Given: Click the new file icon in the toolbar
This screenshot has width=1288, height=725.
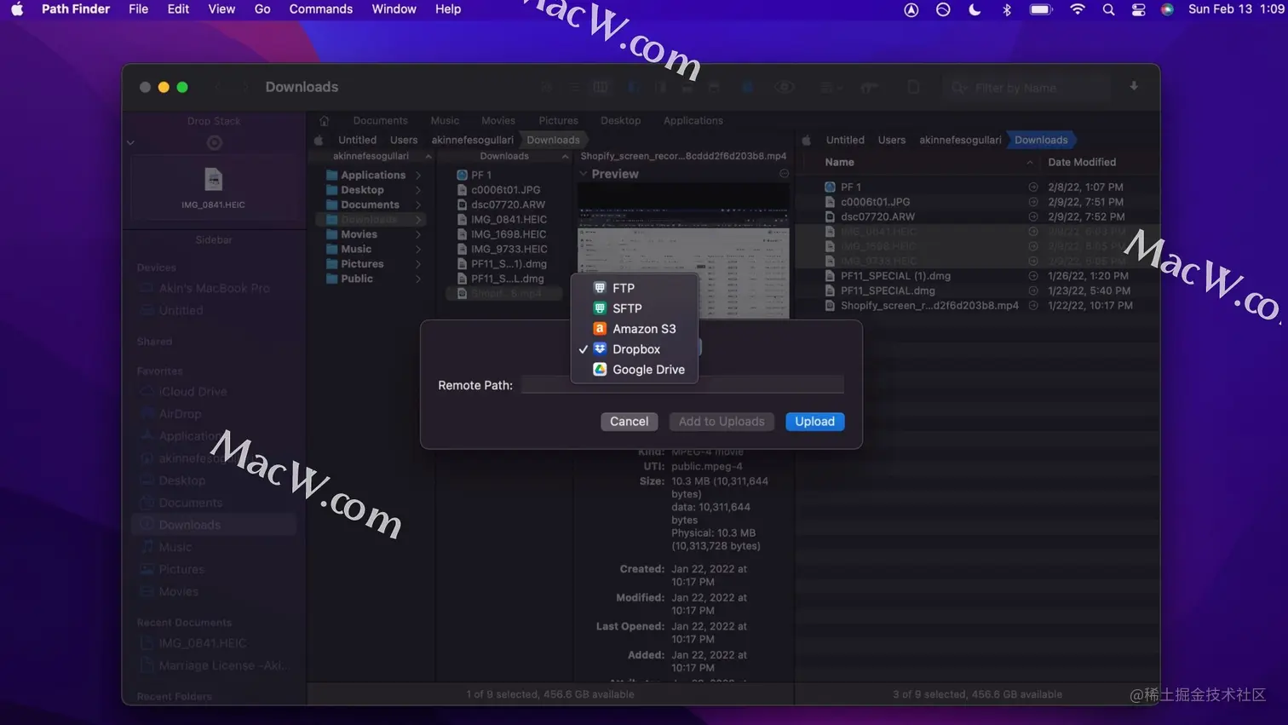Looking at the screenshot, I should (913, 87).
